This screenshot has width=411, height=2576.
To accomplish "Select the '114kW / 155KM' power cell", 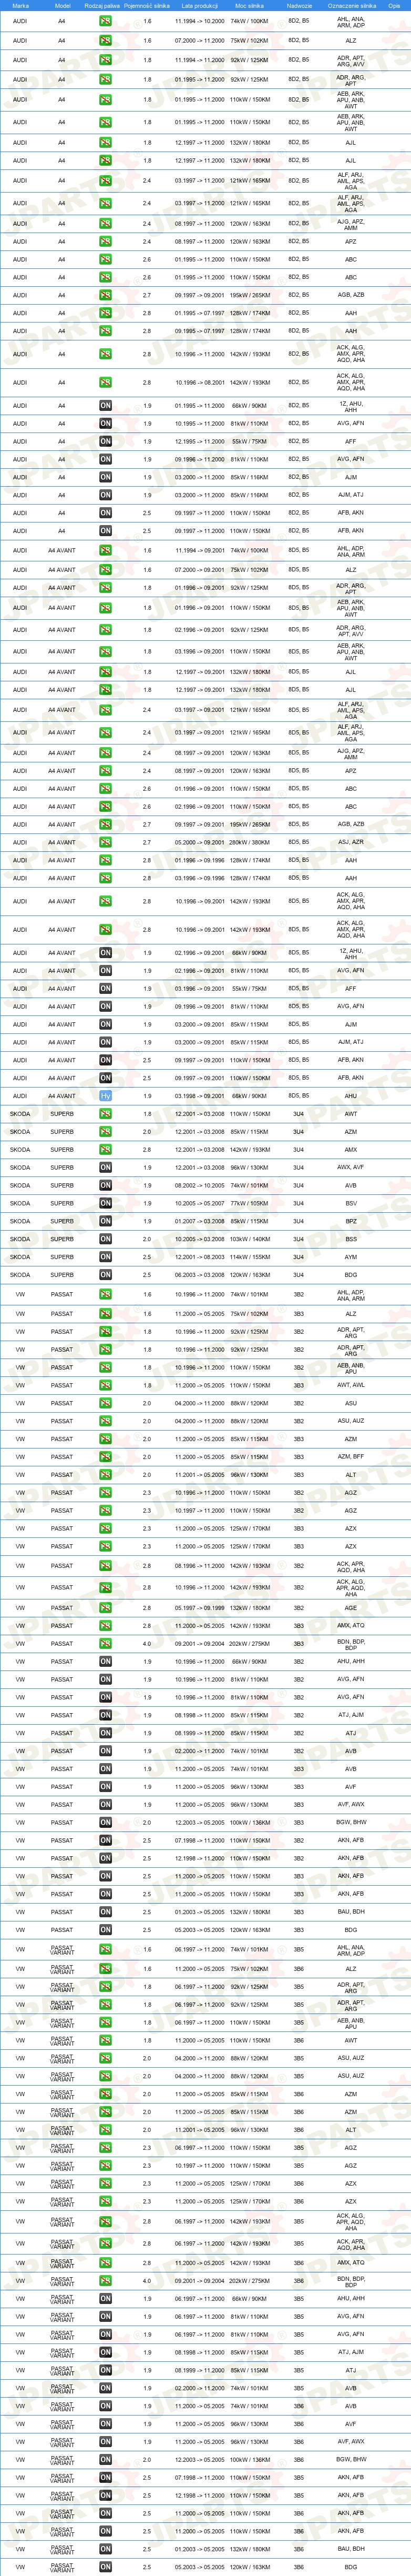I will pos(250,1257).
